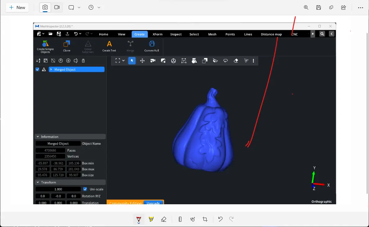This screenshot has width=369, height=227.
Task: Click the MeshInspector save icon
Action: coord(59,34)
